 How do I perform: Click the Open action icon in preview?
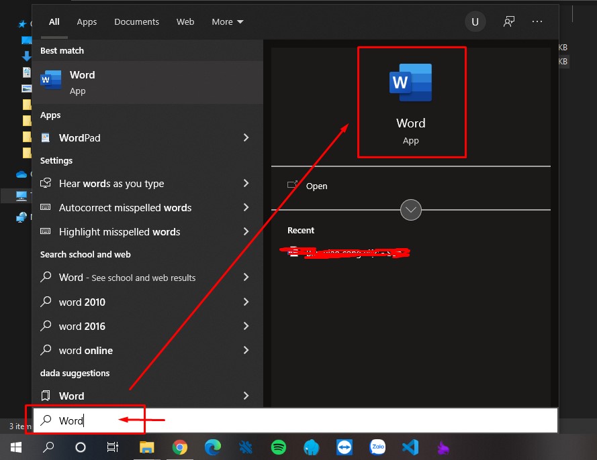coord(292,185)
